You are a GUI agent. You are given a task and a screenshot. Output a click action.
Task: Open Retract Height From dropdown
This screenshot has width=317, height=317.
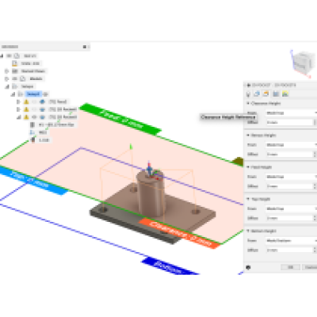pyautogui.click(x=292, y=145)
